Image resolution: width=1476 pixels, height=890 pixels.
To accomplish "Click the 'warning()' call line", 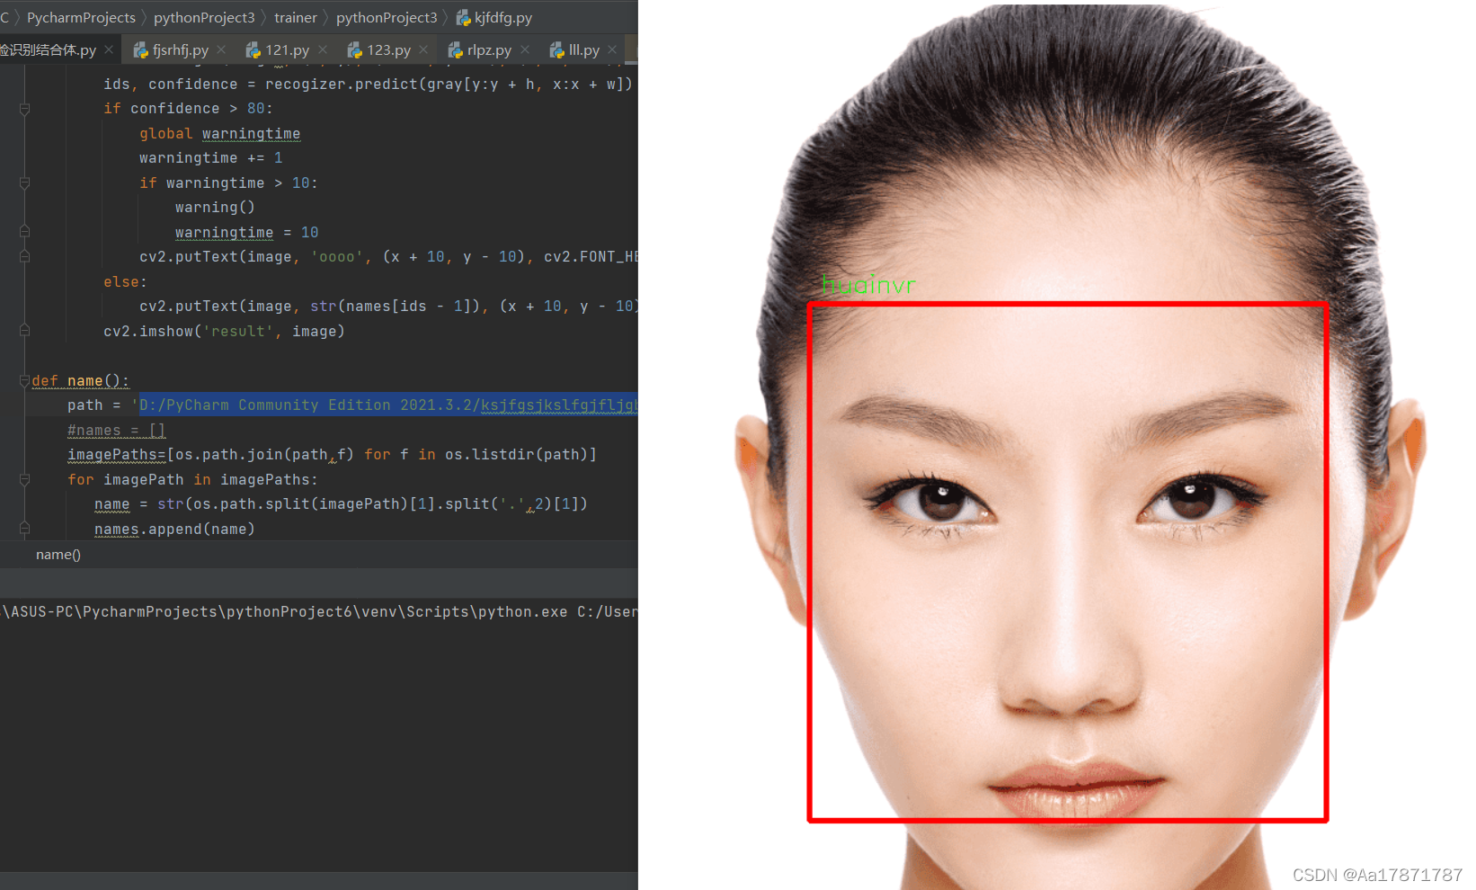I will click(215, 208).
